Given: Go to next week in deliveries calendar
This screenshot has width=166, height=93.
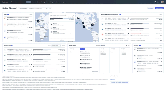Looking at the screenshot, I should pyautogui.click(x=129, y=45).
